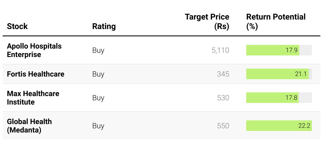This screenshot has width=323, height=142.
Task: Select the 550 target price value
Action: (223, 126)
